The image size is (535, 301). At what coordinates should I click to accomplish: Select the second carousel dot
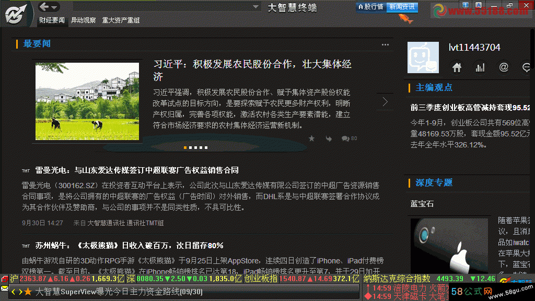(190, 147)
